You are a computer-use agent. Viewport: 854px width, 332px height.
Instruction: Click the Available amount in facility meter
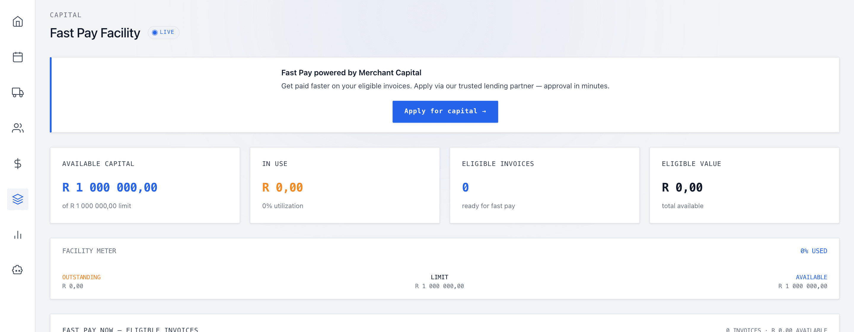coord(803,286)
